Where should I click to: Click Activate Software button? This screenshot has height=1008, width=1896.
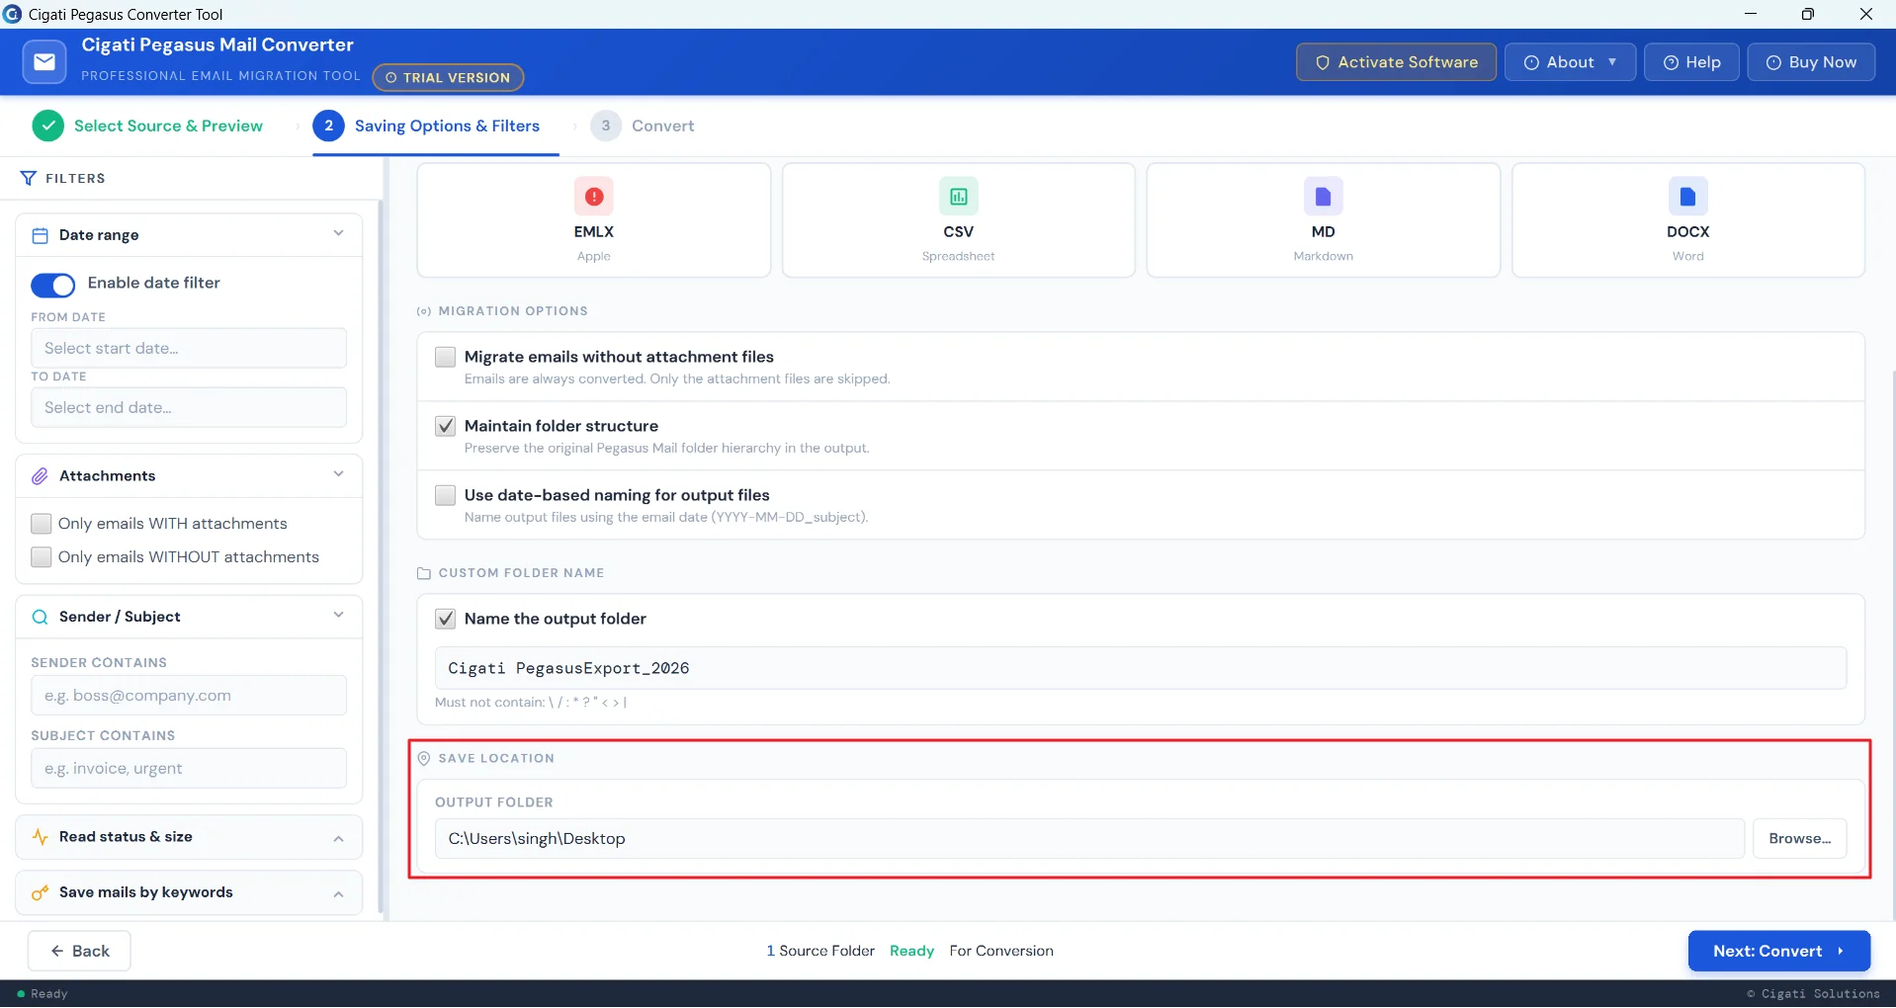pyautogui.click(x=1396, y=62)
